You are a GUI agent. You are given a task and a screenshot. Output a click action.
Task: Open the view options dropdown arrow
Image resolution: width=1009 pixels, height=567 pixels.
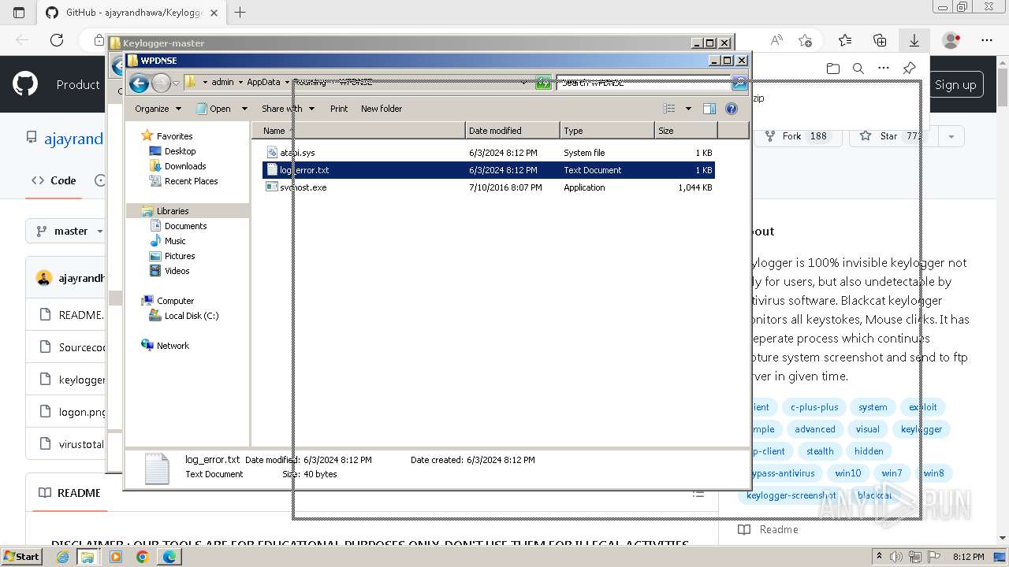[688, 109]
